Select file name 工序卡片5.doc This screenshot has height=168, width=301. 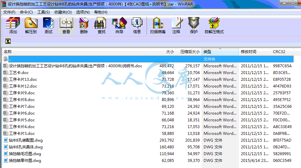coord(22,120)
